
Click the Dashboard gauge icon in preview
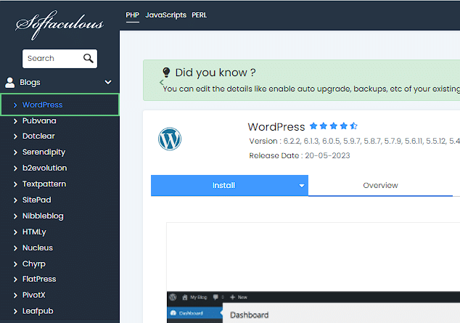pos(173,313)
